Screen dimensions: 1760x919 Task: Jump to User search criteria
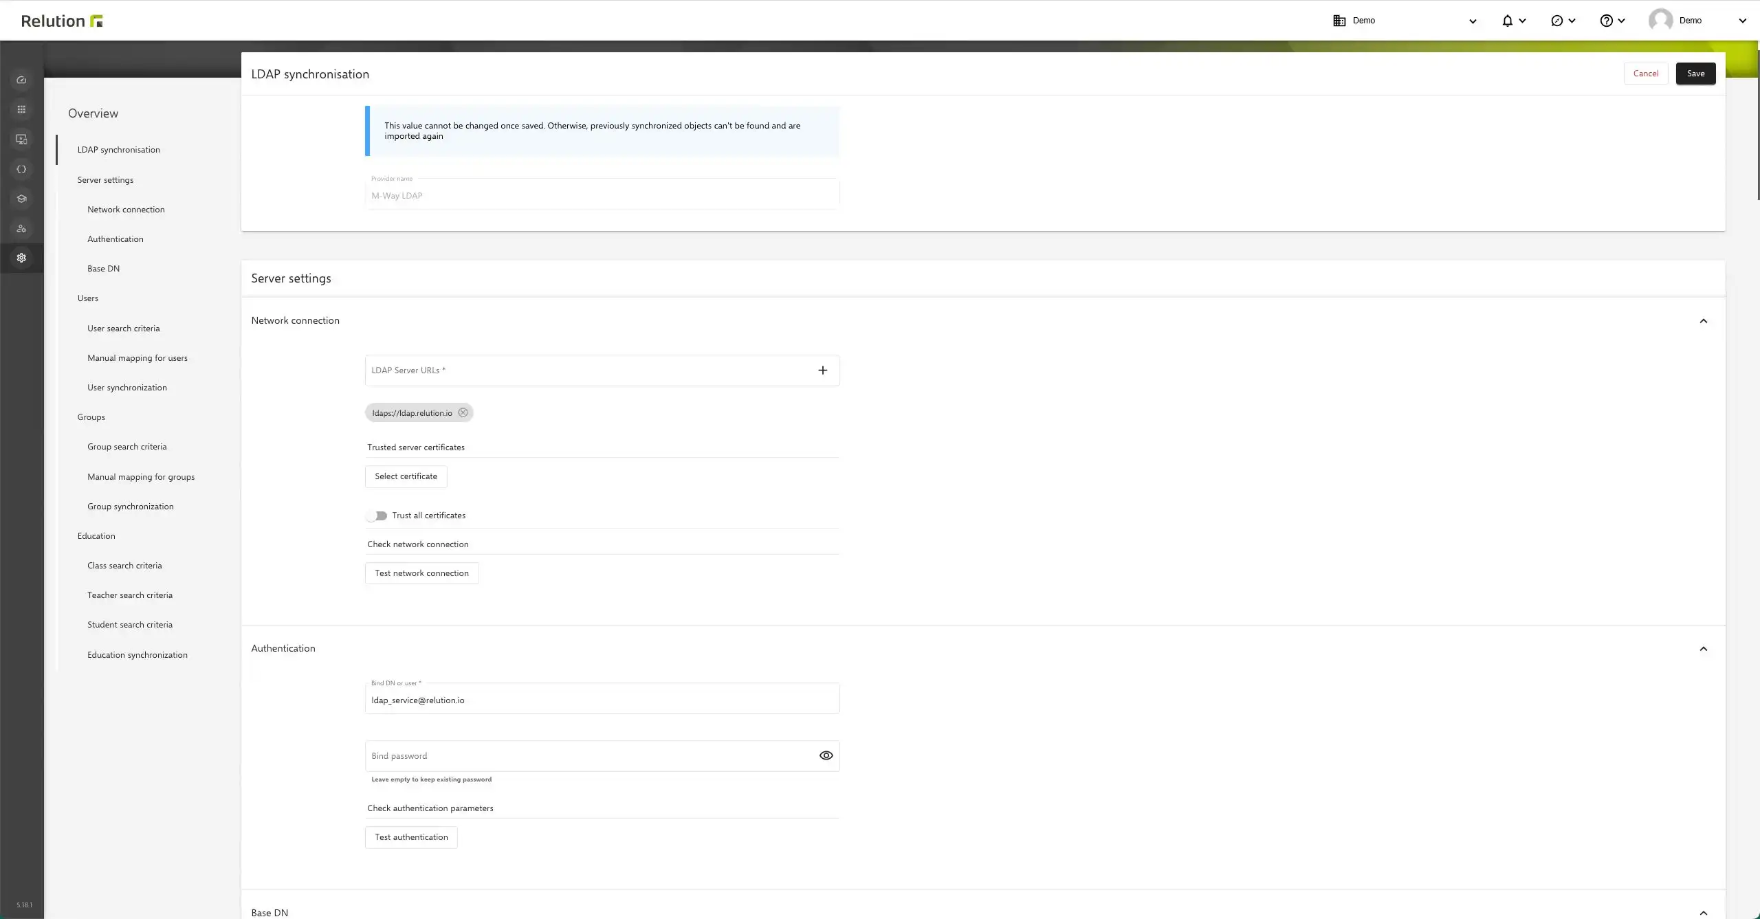tap(123, 329)
